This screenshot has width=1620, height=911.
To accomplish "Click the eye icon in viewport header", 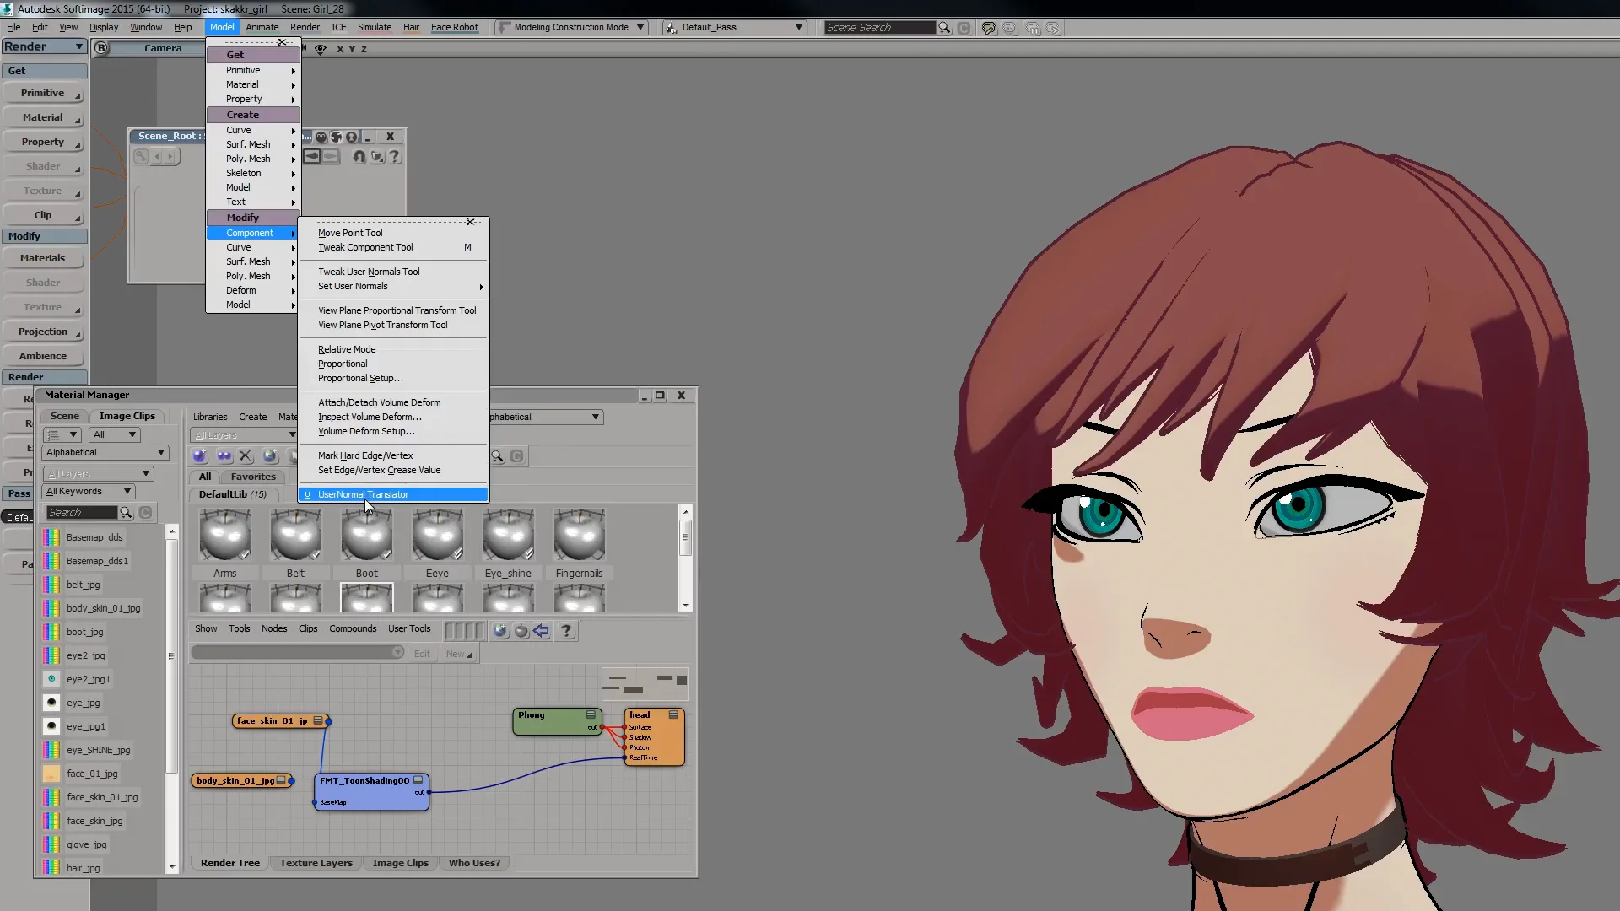I will (x=320, y=49).
